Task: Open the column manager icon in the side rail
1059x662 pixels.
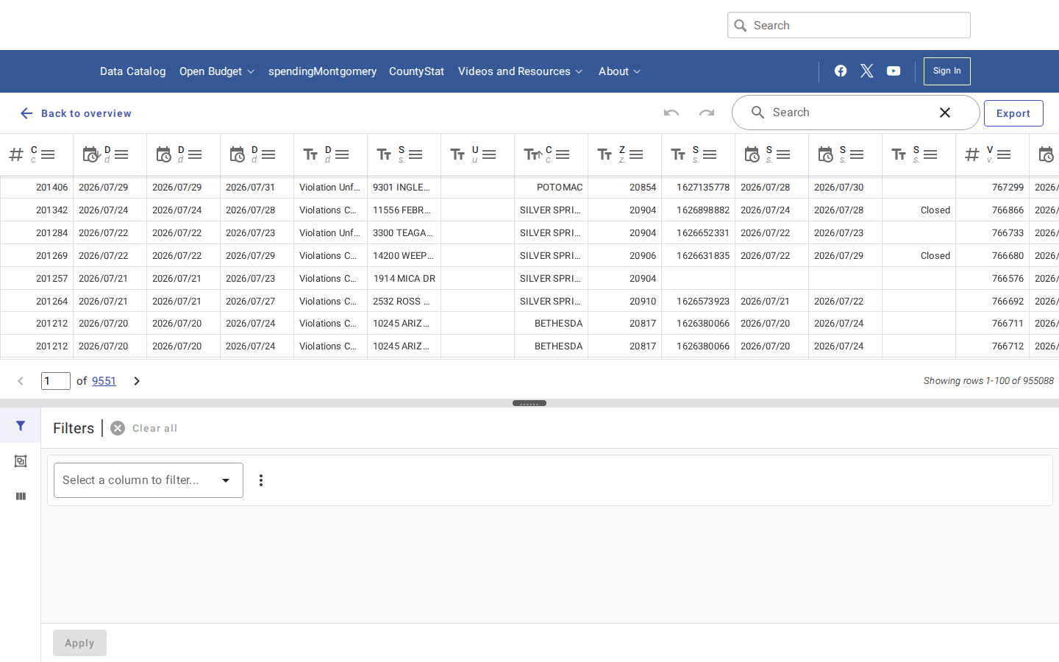Action: (21, 496)
